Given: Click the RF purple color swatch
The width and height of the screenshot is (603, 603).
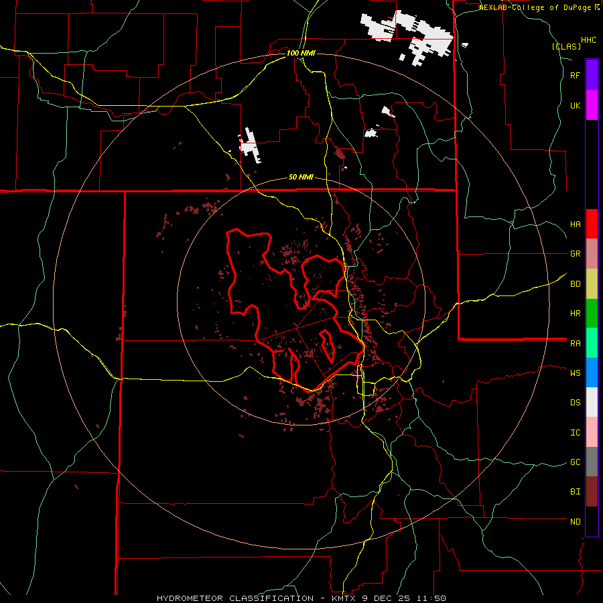Looking at the screenshot, I should pos(592,75).
